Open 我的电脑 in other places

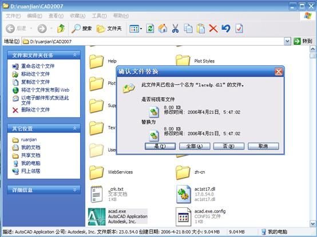coord(31,163)
